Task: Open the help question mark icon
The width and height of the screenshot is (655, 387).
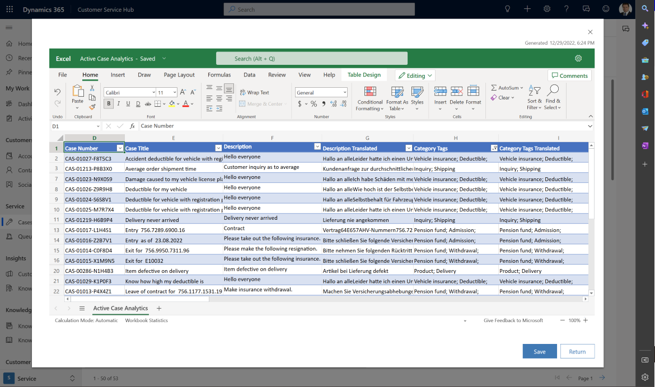Action: coord(567,9)
